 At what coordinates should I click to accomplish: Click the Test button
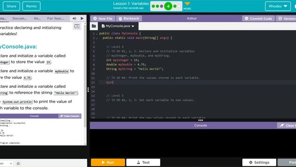(143, 162)
